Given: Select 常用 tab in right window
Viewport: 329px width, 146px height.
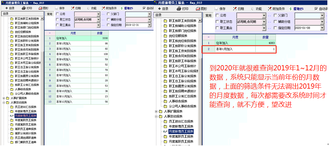Looking at the screenshot, I should (208, 15).
